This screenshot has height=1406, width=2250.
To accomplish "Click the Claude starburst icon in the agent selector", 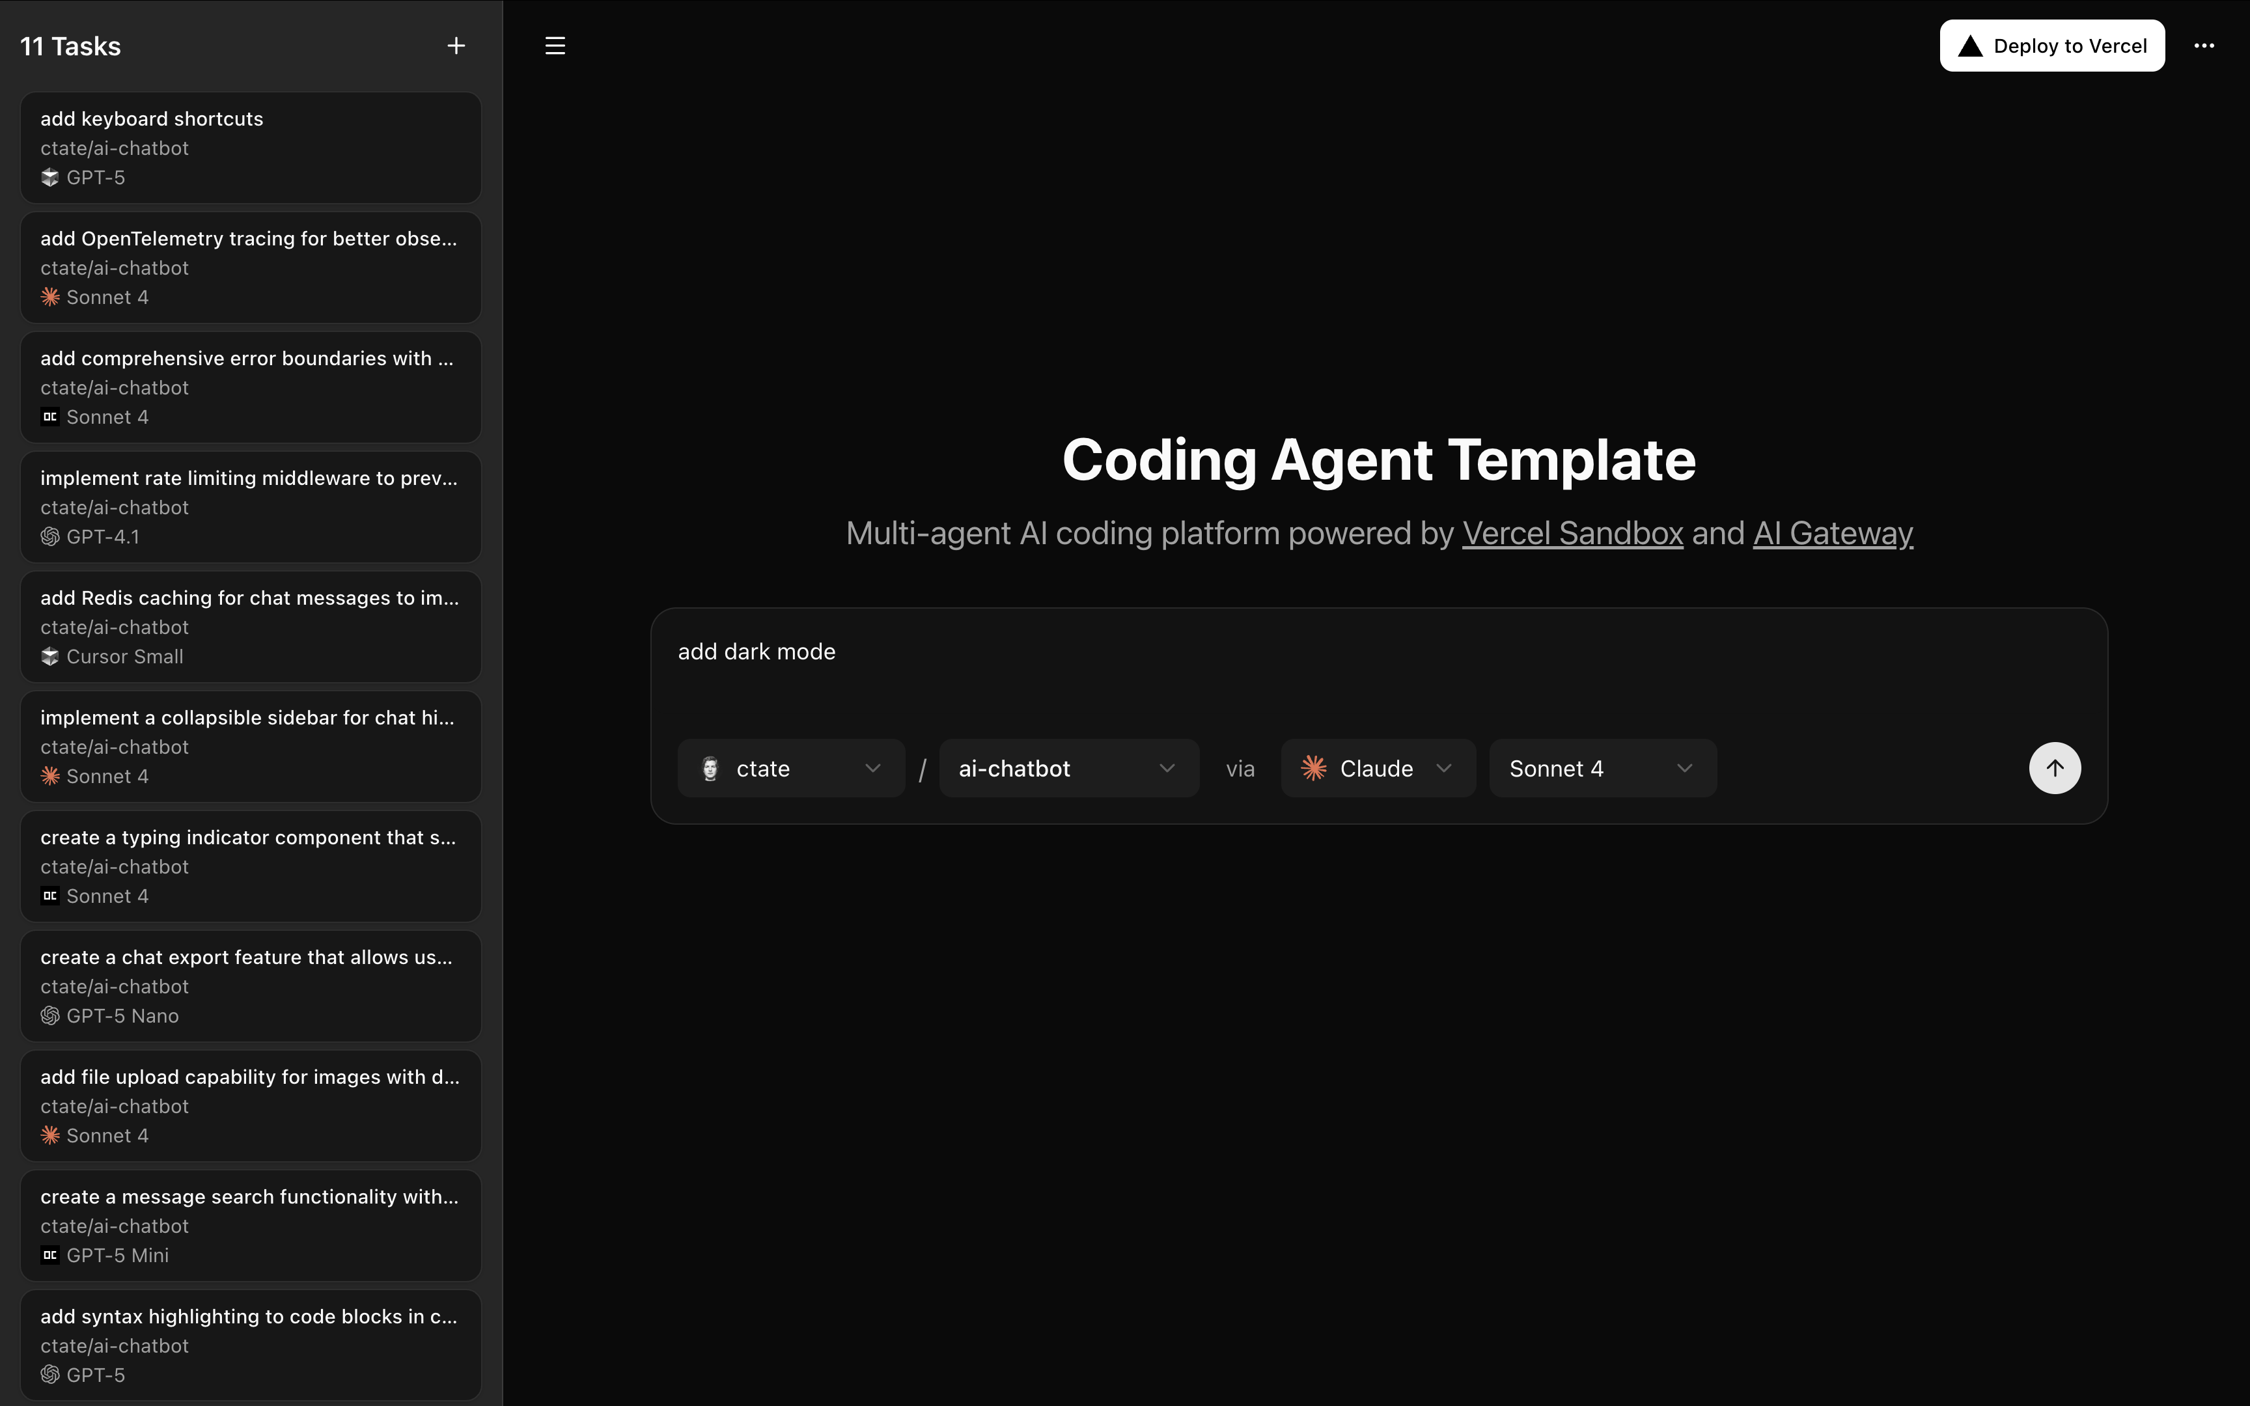I will (1314, 768).
